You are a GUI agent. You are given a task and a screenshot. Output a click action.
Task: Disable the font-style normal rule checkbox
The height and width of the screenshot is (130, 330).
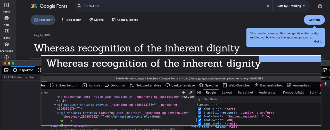200,124
